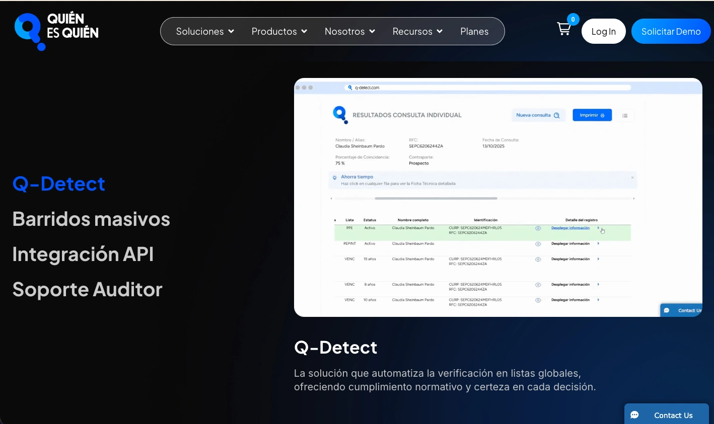This screenshot has height=424, width=714.
Task: Click the eye icon in the PPE row
Action: click(x=538, y=228)
